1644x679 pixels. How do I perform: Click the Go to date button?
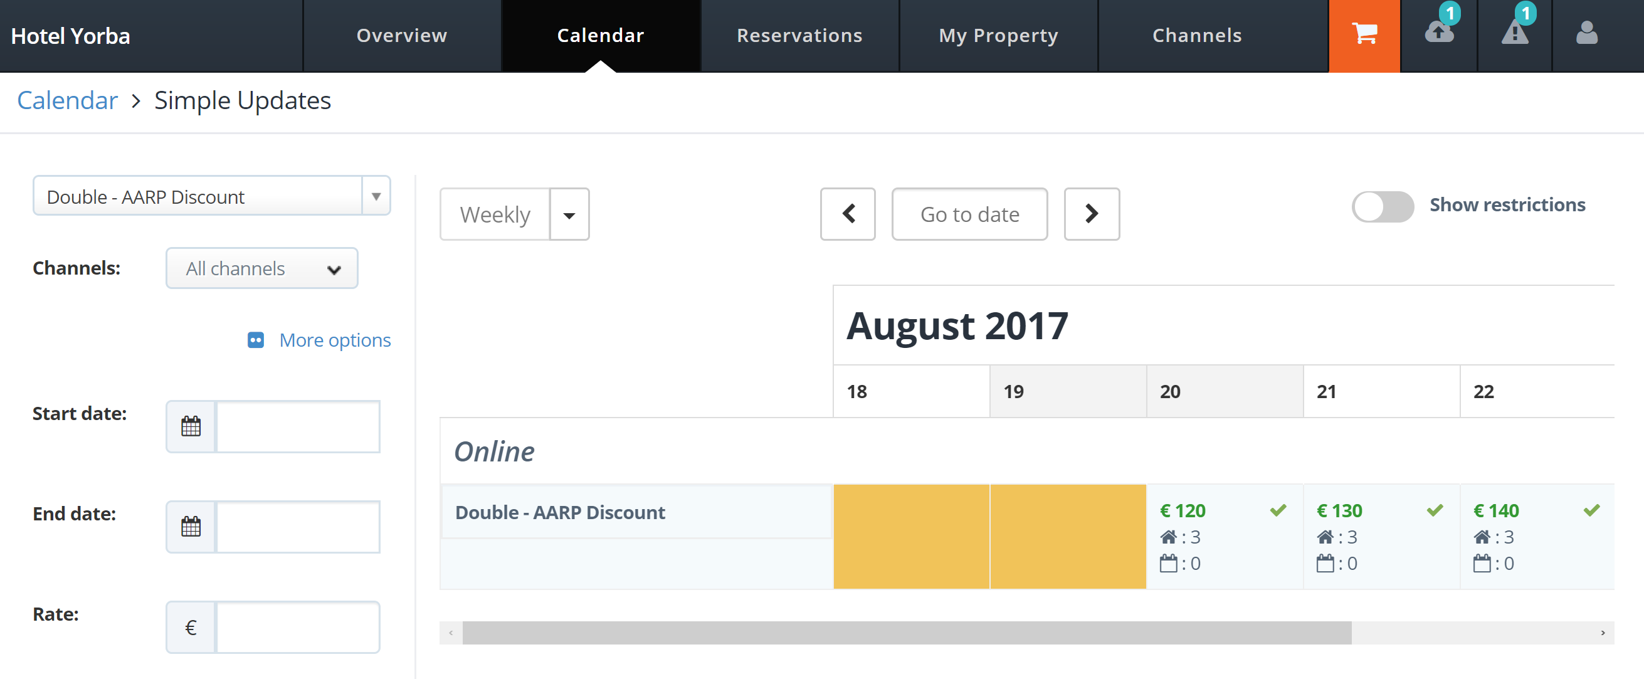coord(969,214)
